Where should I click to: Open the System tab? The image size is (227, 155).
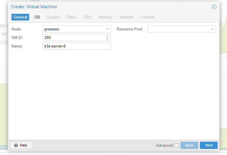tap(53, 17)
